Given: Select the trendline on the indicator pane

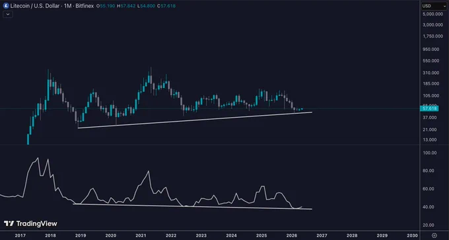Looking at the screenshot, I should pyautogui.click(x=192, y=206).
